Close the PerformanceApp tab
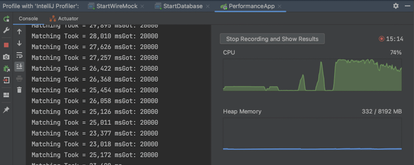Viewport: 414px width, 165px height. point(280,6)
